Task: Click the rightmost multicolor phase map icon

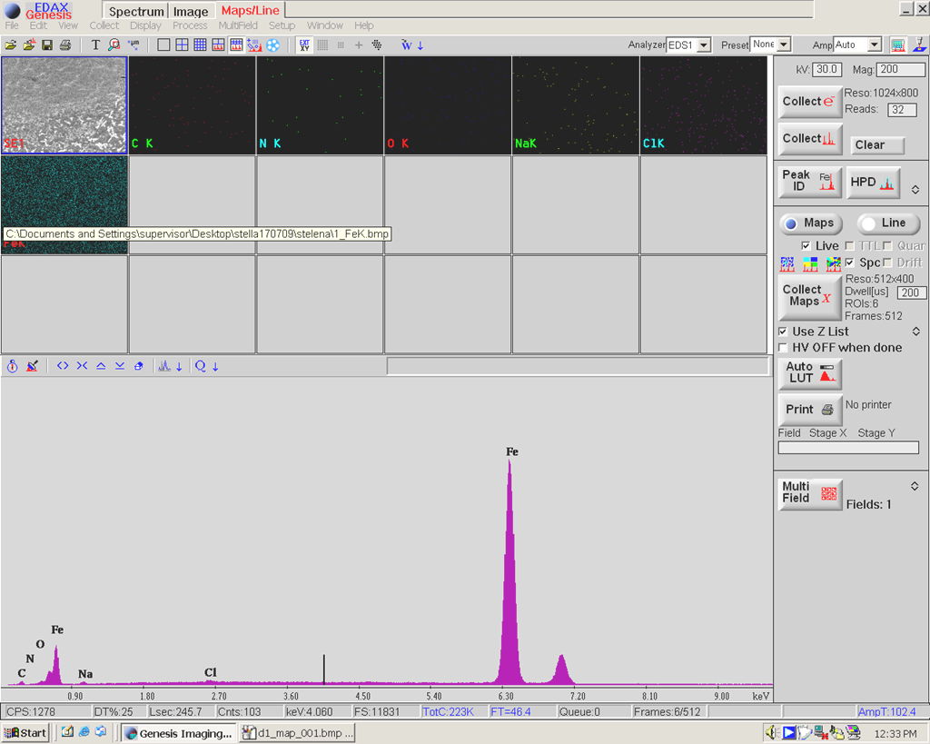Action: 834,263
